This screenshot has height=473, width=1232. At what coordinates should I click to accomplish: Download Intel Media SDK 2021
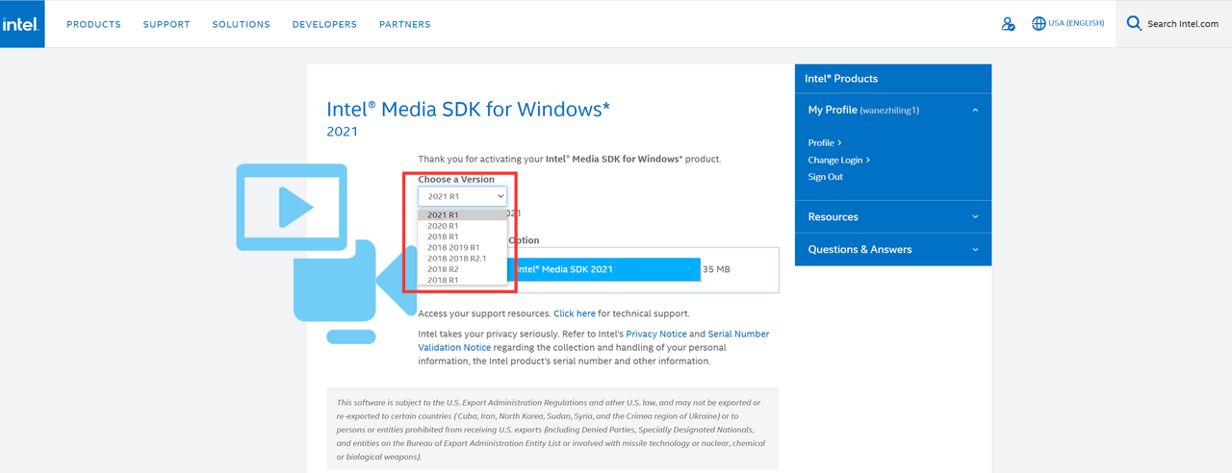coord(603,269)
